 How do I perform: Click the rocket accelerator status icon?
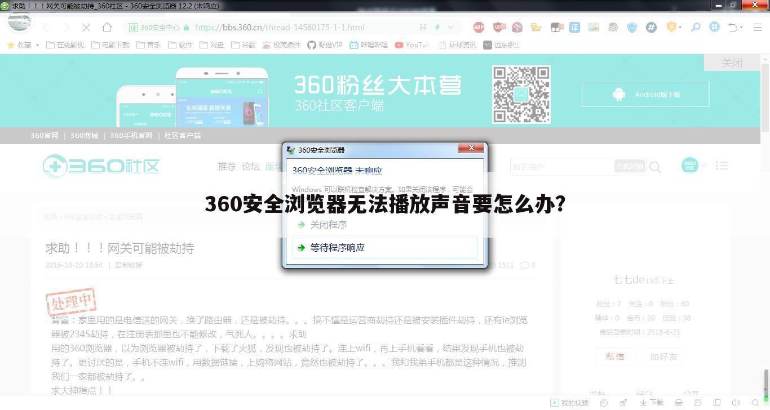(623, 403)
